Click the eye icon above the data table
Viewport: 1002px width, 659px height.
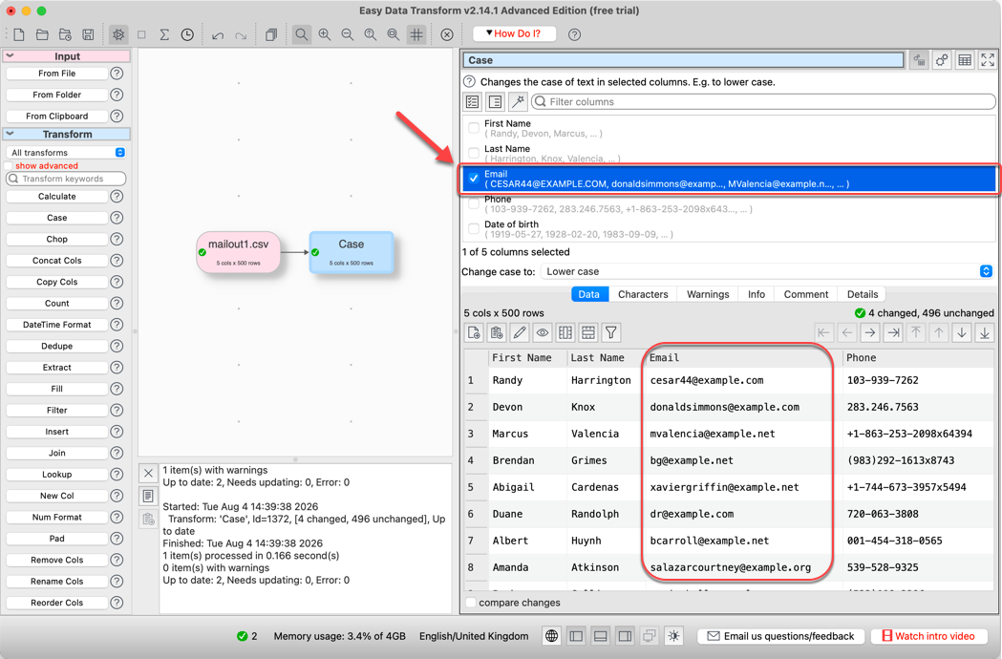[543, 332]
